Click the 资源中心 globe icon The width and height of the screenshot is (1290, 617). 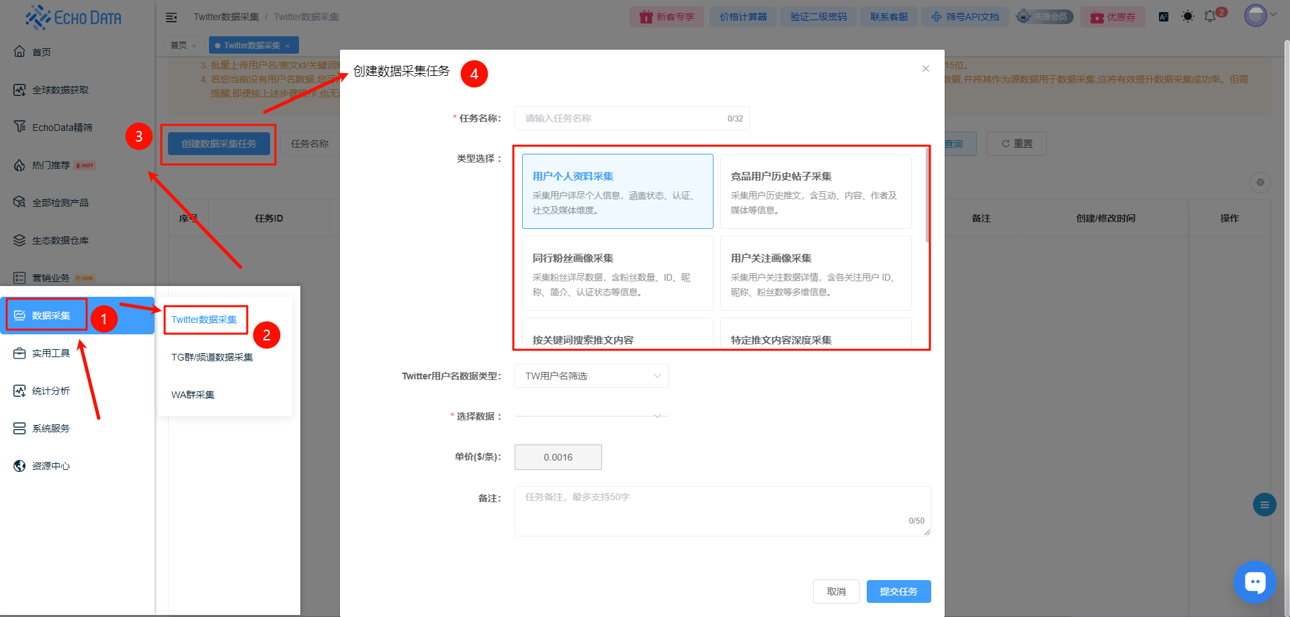point(19,465)
